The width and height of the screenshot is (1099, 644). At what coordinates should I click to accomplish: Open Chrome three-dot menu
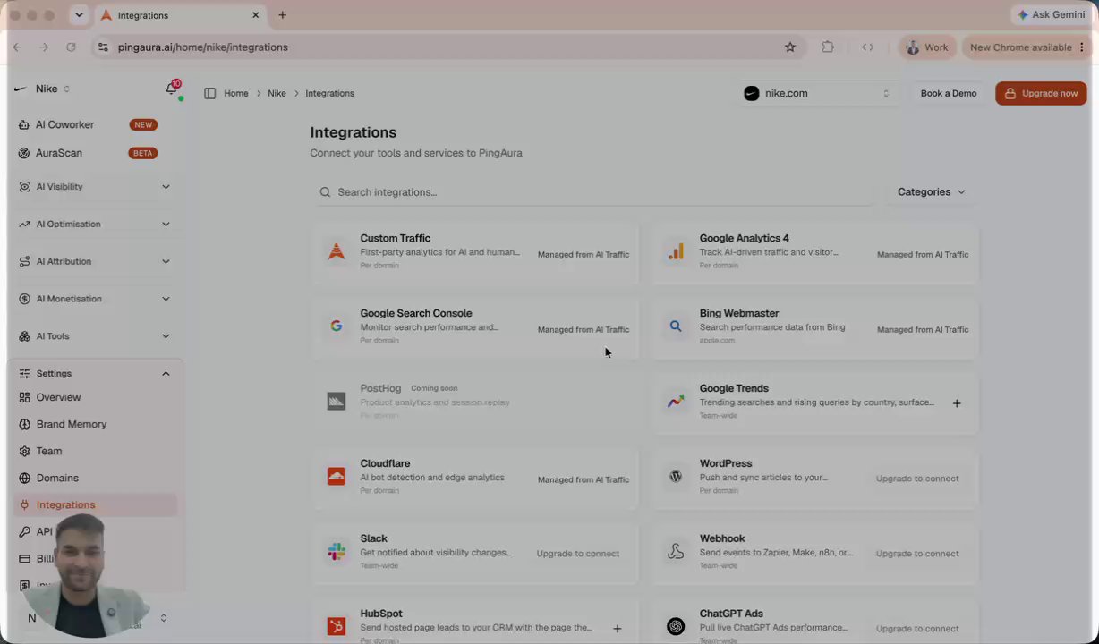[1082, 47]
